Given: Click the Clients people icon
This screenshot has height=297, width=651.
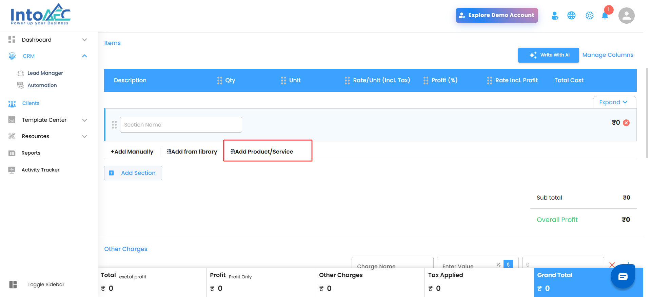Looking at the screenshot, I should tap(12, 104).
